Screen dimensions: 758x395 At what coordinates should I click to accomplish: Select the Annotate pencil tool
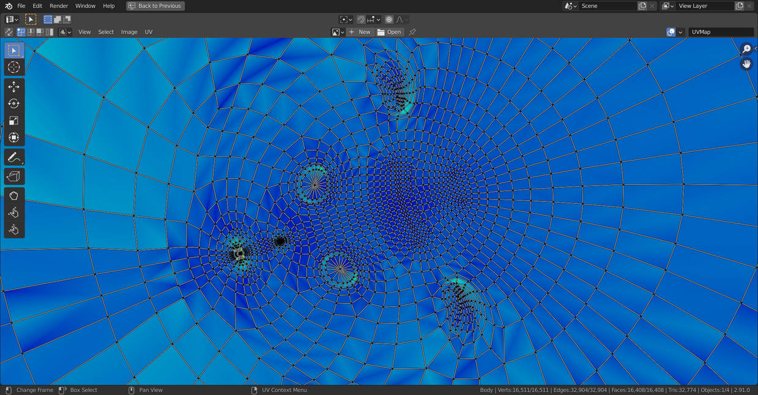click(14, 158)
